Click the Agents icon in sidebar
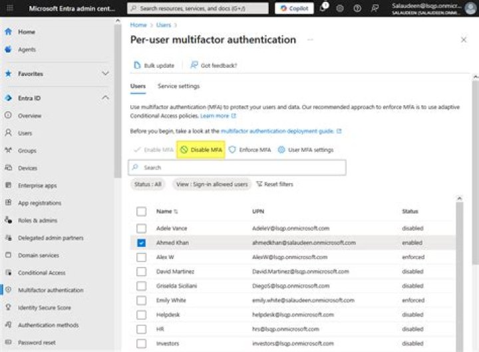 9,49
